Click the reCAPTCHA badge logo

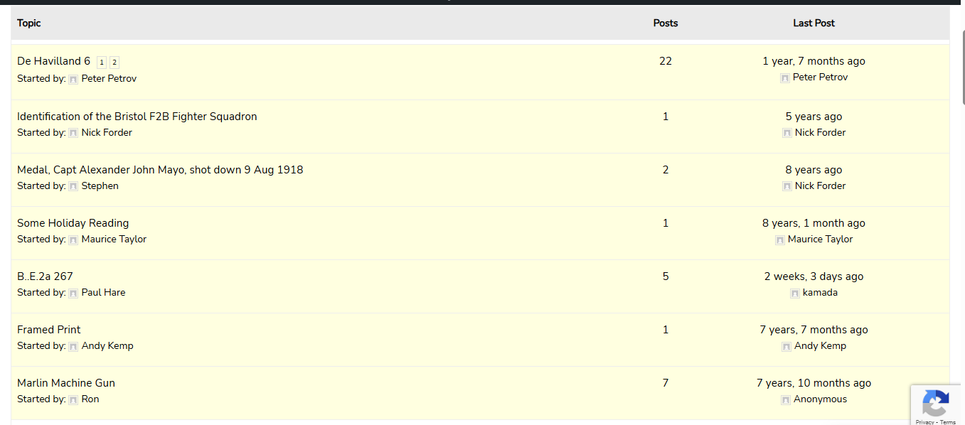click(x=935, y=404)
